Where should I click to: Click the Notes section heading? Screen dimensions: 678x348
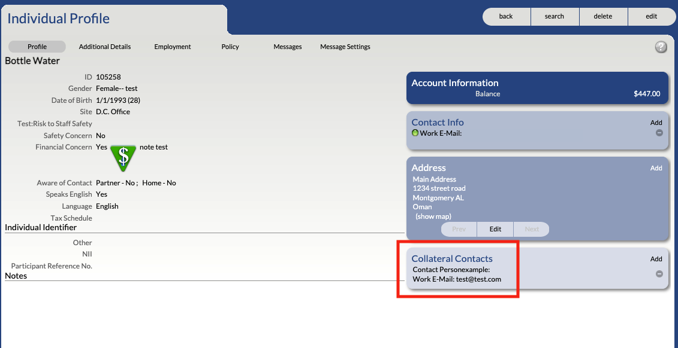pyautogui.click(x=16, y=276)
